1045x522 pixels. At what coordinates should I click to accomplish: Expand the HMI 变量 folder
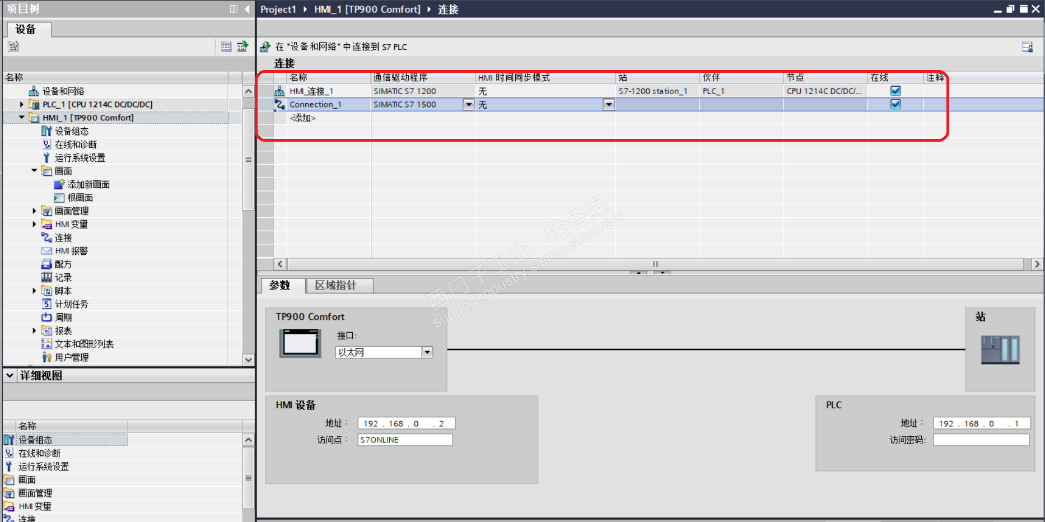(34, 225)
